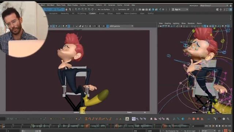Viewport: 234px width, 132px height.
Task: Open the Mesh Display menu
Action: (72, 5)
